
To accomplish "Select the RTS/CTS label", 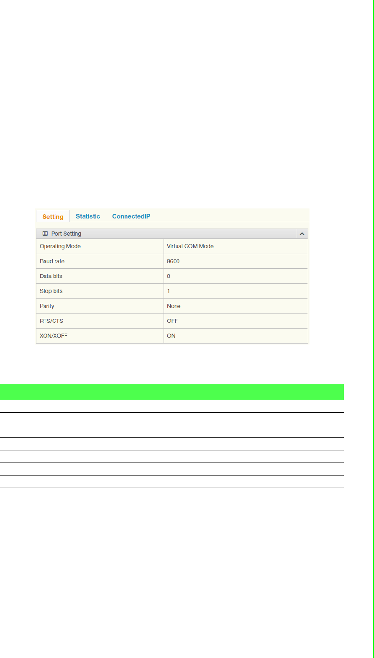I will (51, 321).
